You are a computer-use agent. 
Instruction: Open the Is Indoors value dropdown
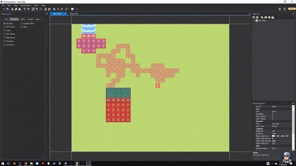282,133
